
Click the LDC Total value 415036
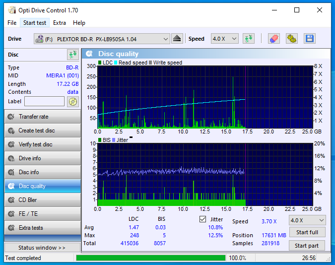coord(130,243)
